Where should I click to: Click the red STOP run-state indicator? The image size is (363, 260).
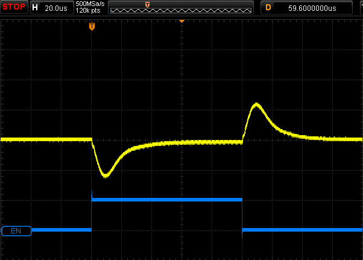coord(14,7)
